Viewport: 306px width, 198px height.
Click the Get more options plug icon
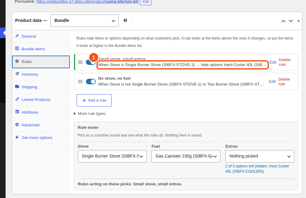point(17,137)
